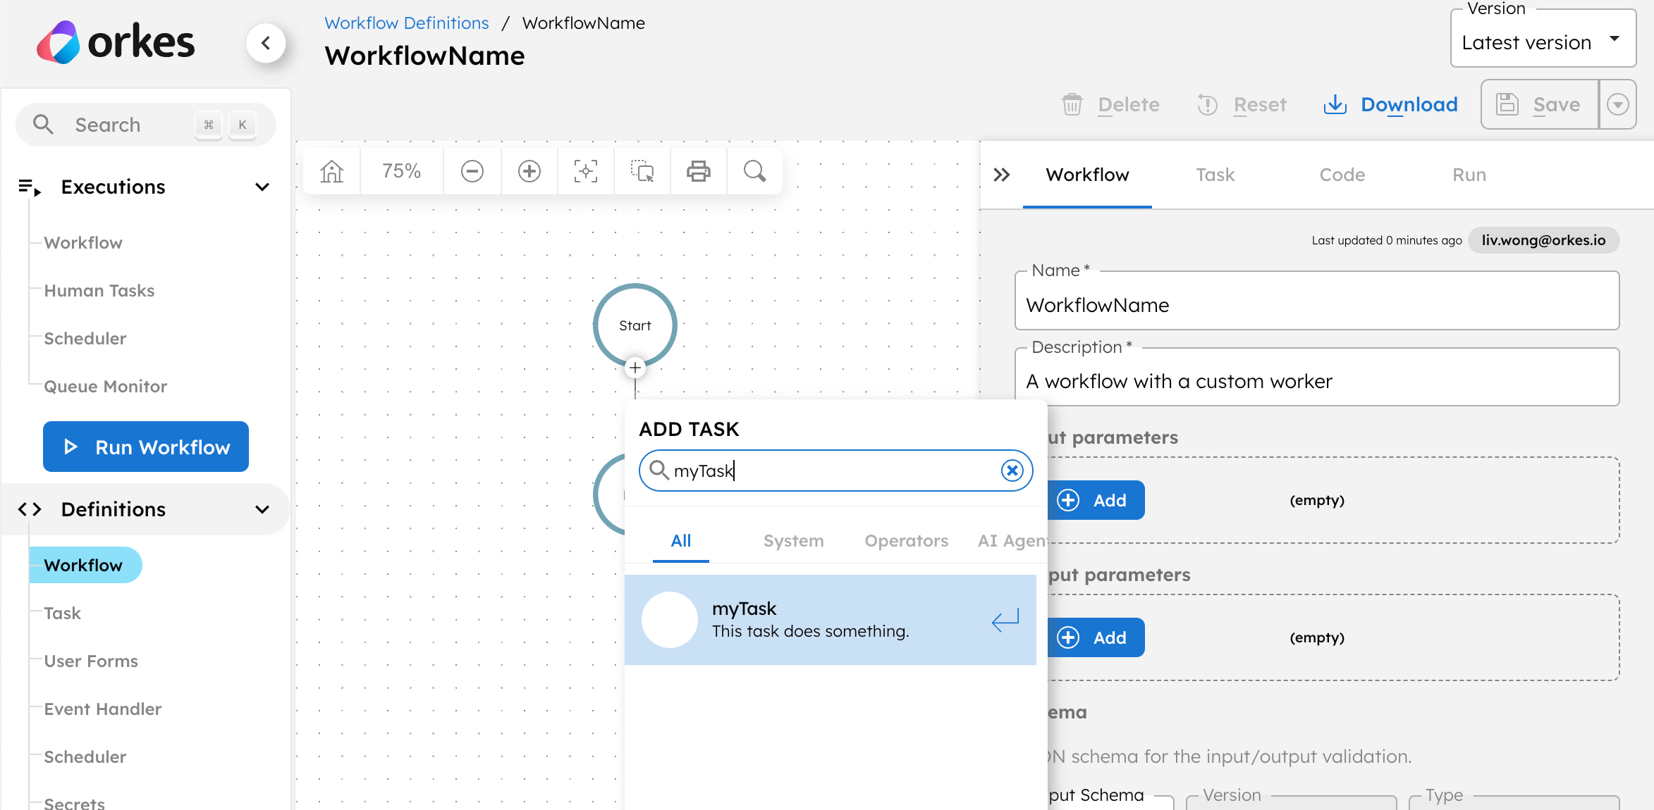
Task: Click the home icon in canvas toolbar
Action: 331,171
